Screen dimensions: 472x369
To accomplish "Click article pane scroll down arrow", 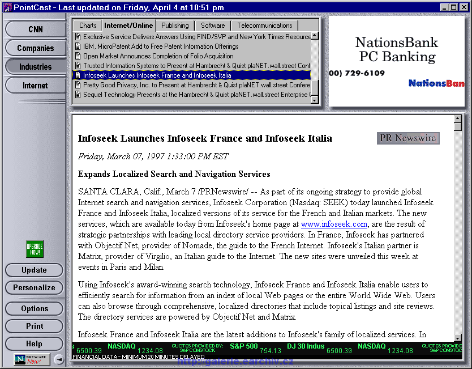I will click(x=457, y=338).
